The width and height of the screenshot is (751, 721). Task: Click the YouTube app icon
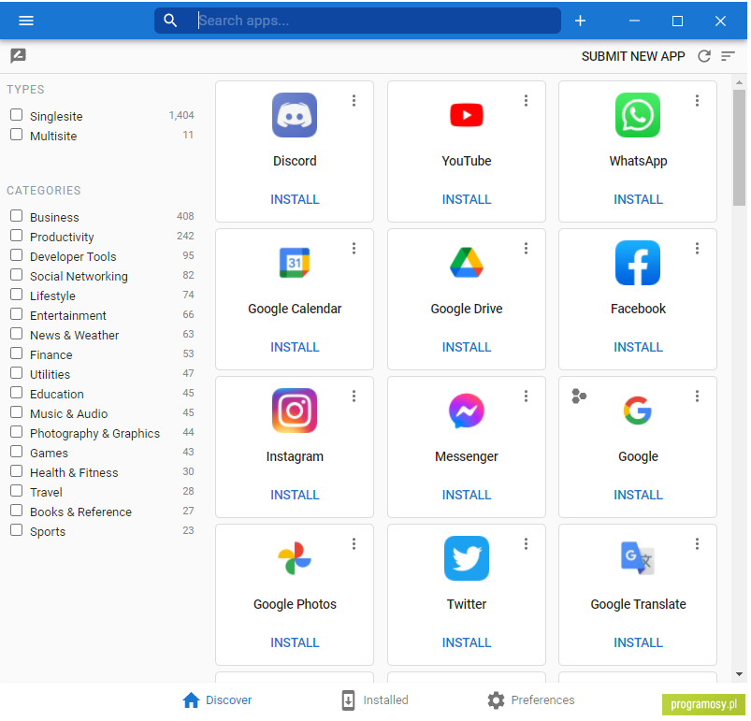pos(467,115)
